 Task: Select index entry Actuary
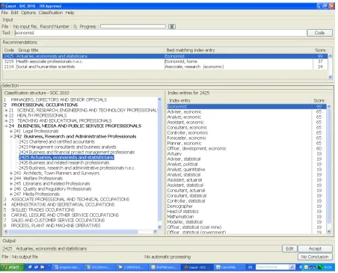pyautogui.click(x=174, y=153)
